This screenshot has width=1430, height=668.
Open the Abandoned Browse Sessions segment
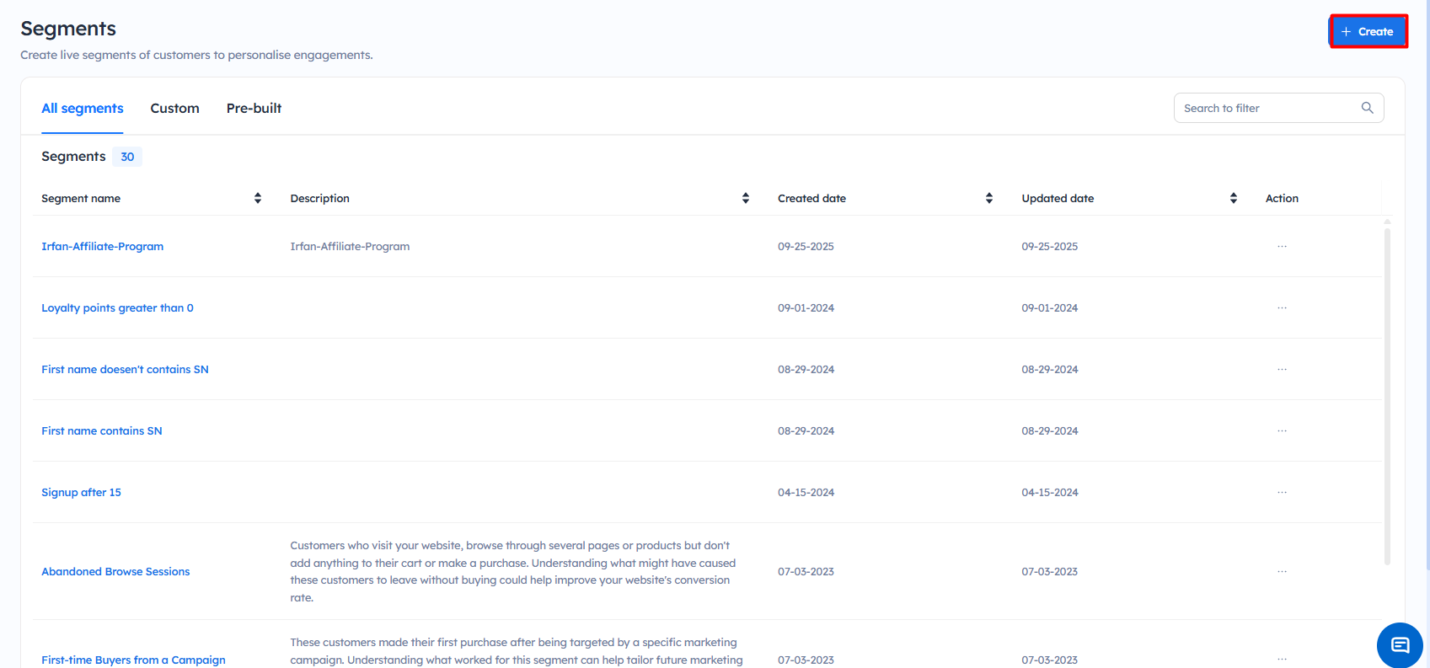pyautogui.click(x=115, y=572)
